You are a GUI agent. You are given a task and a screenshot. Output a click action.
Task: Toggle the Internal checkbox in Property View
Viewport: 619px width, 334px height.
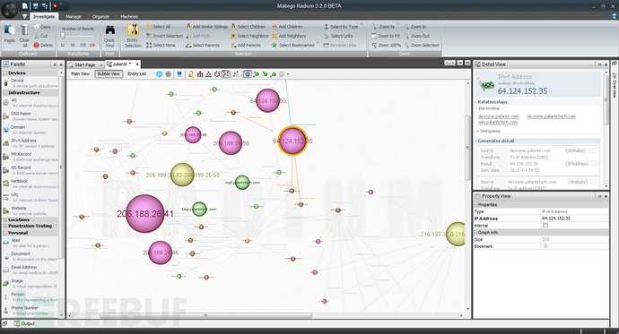(x=545, y=226)
